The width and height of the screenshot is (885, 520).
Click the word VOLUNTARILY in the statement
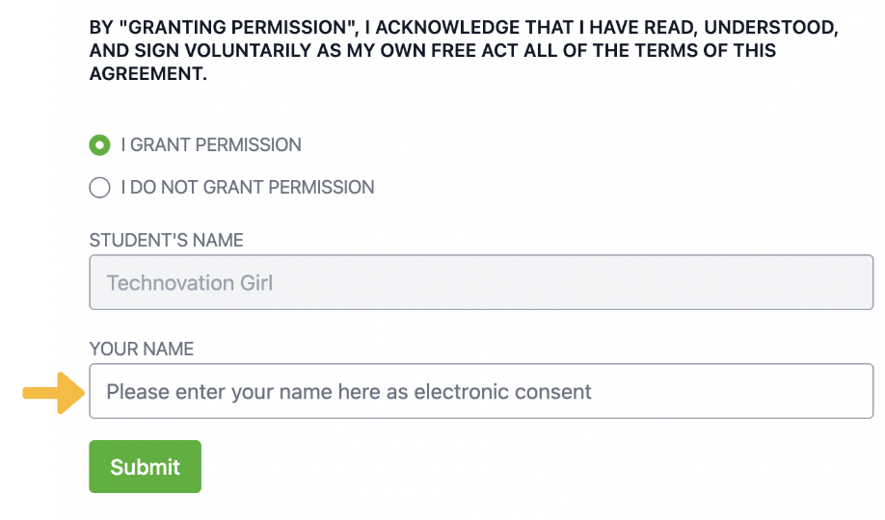[x=241, y=51]
